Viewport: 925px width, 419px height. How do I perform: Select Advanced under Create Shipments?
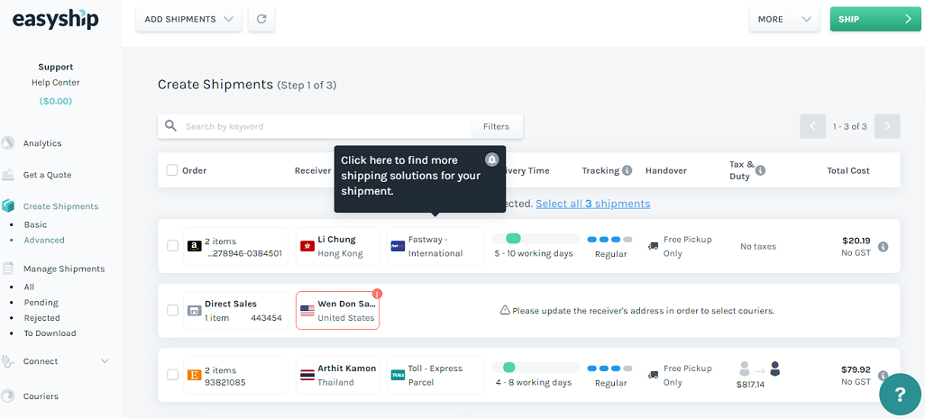click(44, 240)
